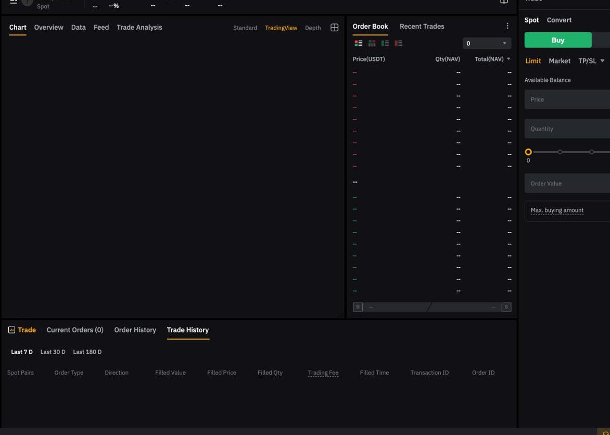Image resolution: width=610 pixels, height=435 pixels.
Task: Click the Spot Pairs column header
Action: [x=20, y=372]
